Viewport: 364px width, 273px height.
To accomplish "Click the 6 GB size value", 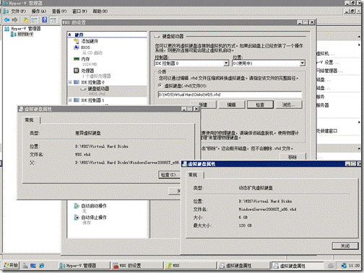I will click(243, 218).
